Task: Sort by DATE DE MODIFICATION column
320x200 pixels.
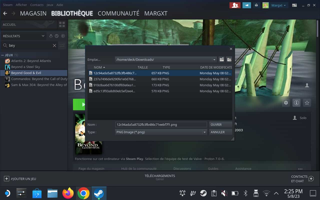Action: (x=216, y=67)
